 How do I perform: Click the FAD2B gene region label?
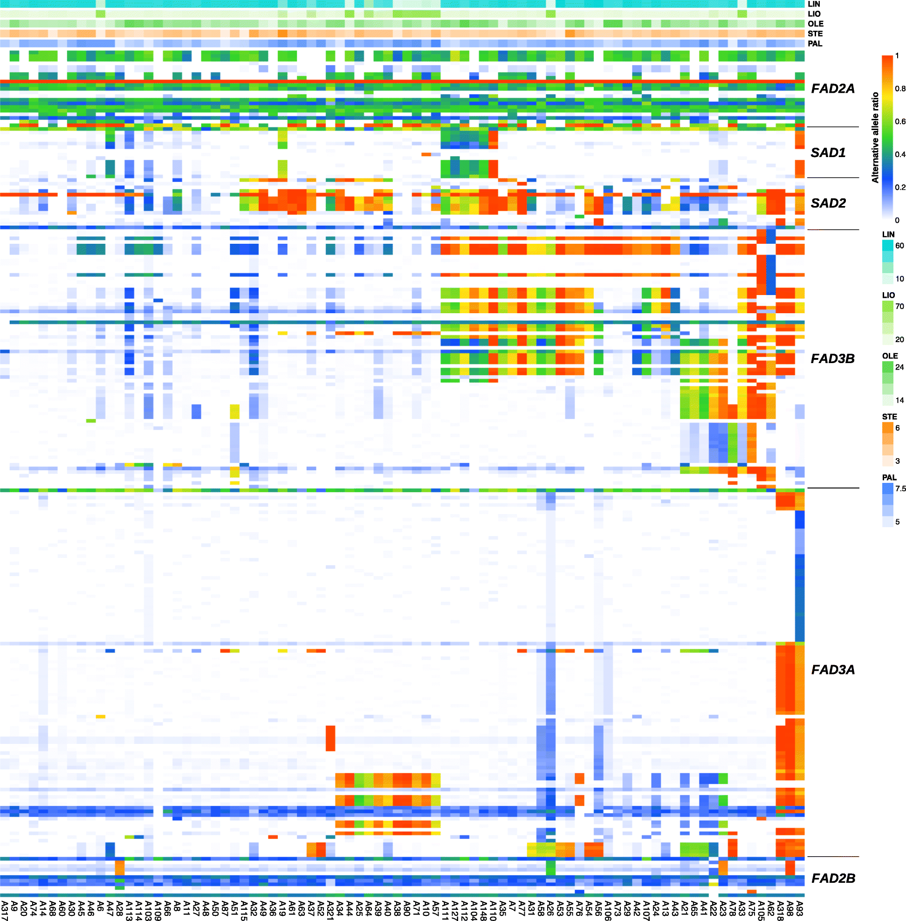(x=833, y=878)
